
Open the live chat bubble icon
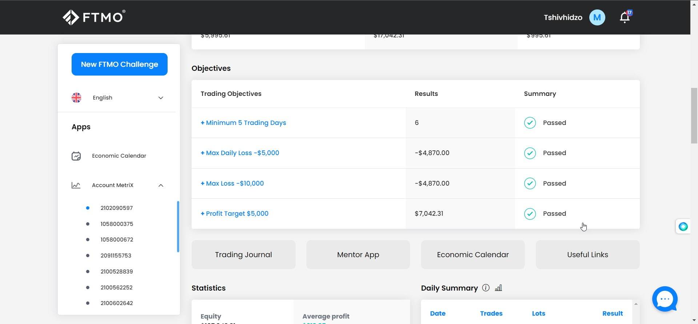[x=665, y=299]
